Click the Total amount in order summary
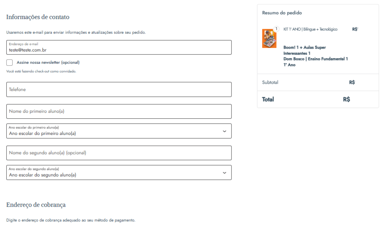Image resolution: width=383 pixels, height=226 pixels. [347, 99]
